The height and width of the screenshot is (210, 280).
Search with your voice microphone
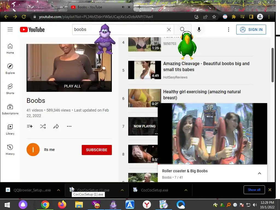(199, 30)
